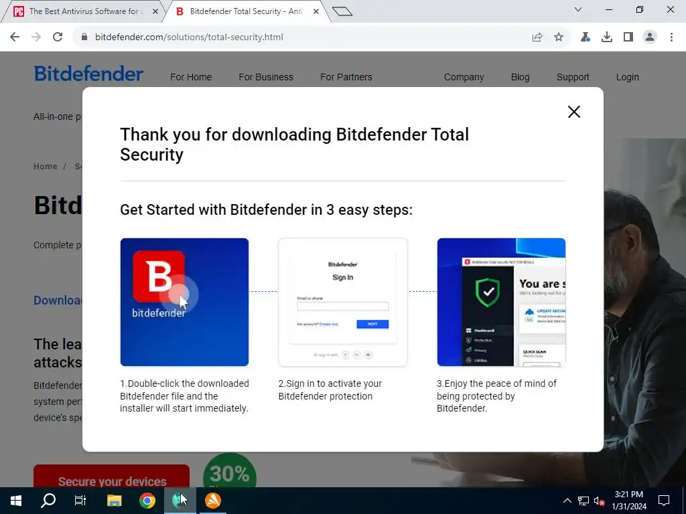This screenshot has width=686, height=514.
Task: Click step 2 Sign In image
Action: [x=342, y=302]
